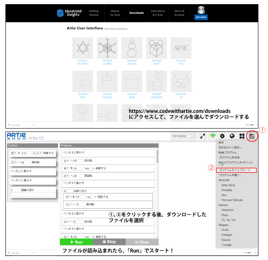The image size is (268, 260).
Task: Open the flower in pot thumbnail
Action: click(x=83, y=113)
